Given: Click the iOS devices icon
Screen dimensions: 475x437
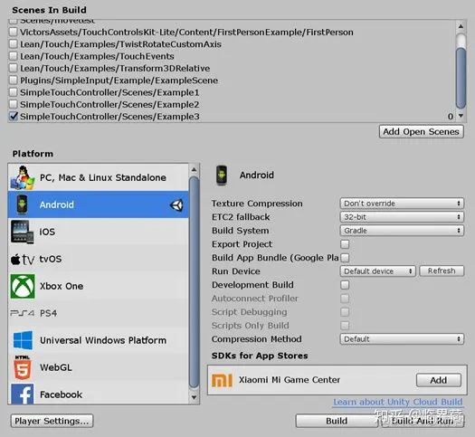Looking at the screenshot, I should point(22,232).
